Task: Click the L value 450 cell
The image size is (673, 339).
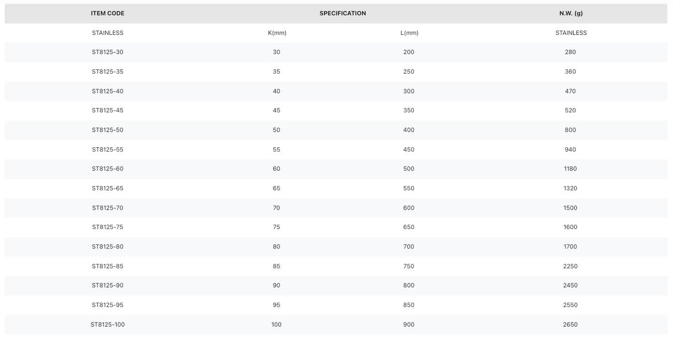Action: tap(409, 150)
